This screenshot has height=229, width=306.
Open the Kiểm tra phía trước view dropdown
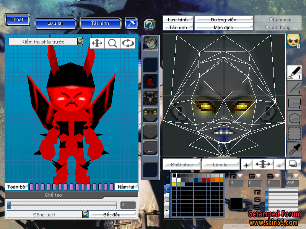tap(80, 41)
